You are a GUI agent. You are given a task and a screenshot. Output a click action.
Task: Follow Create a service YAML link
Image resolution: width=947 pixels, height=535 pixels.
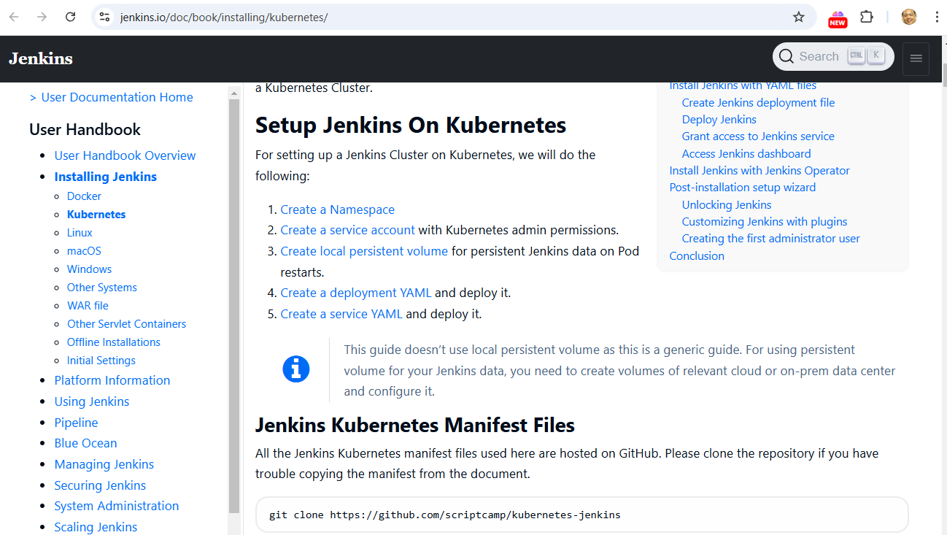(x=341, y=314)
